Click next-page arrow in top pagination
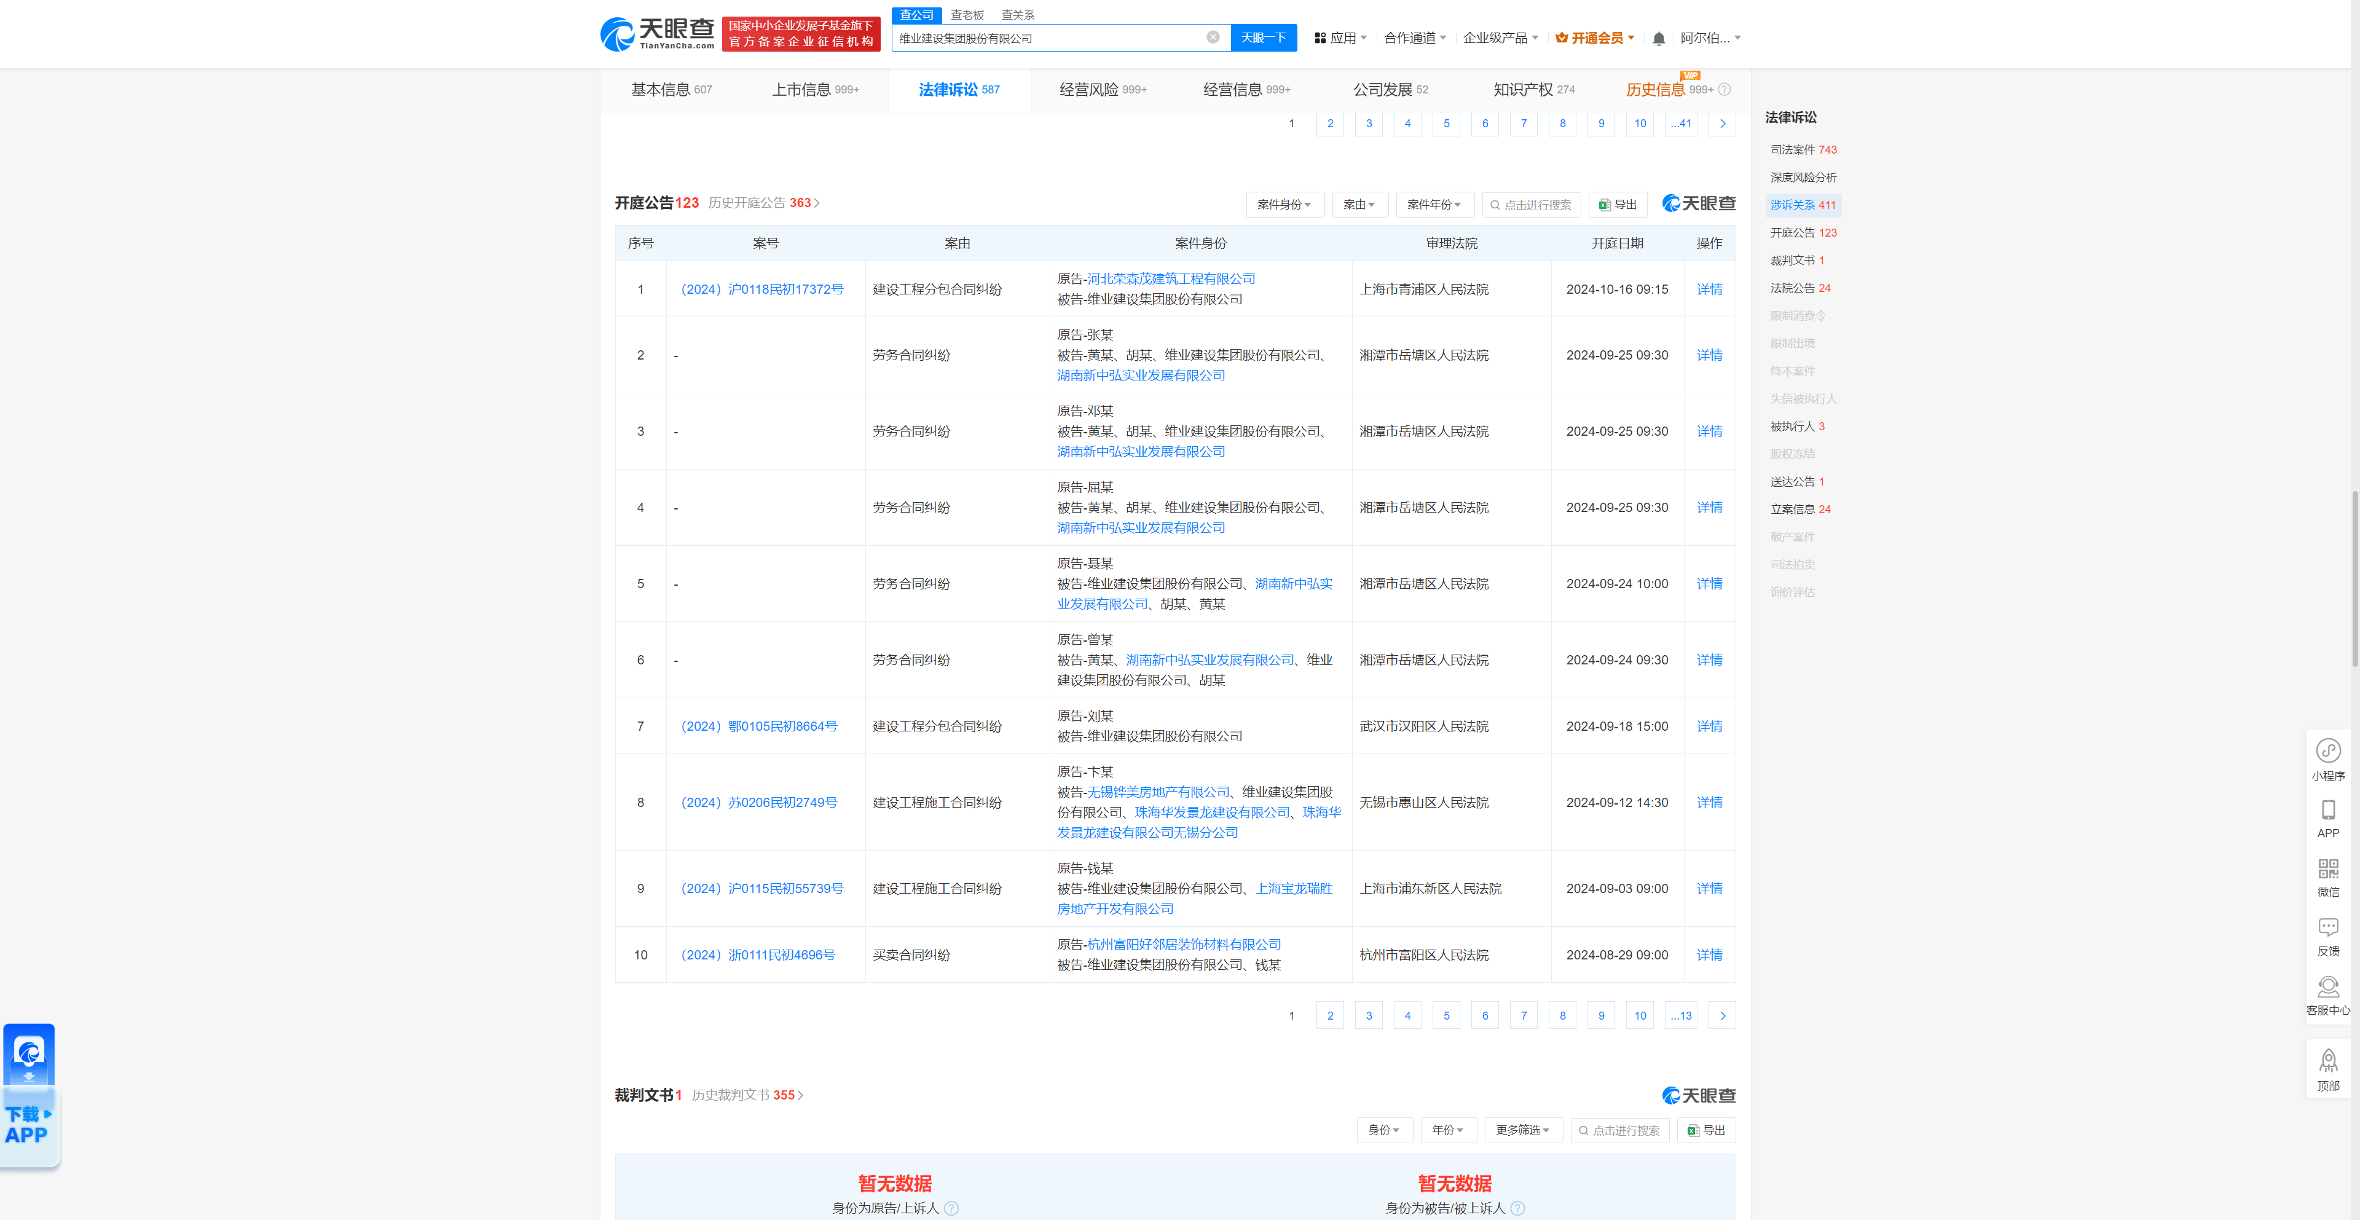 coord(1722,124)
